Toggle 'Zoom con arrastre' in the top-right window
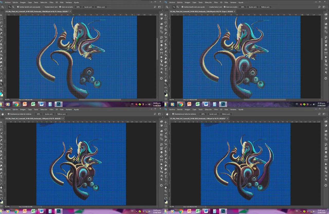This screenshot has width=329, height=214. click(x=225, y=7)
